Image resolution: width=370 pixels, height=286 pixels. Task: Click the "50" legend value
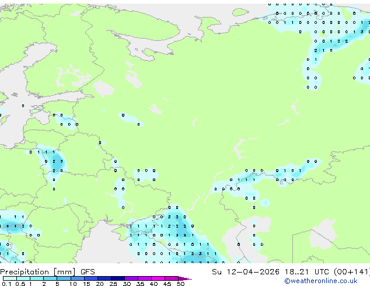click(180, 284)
